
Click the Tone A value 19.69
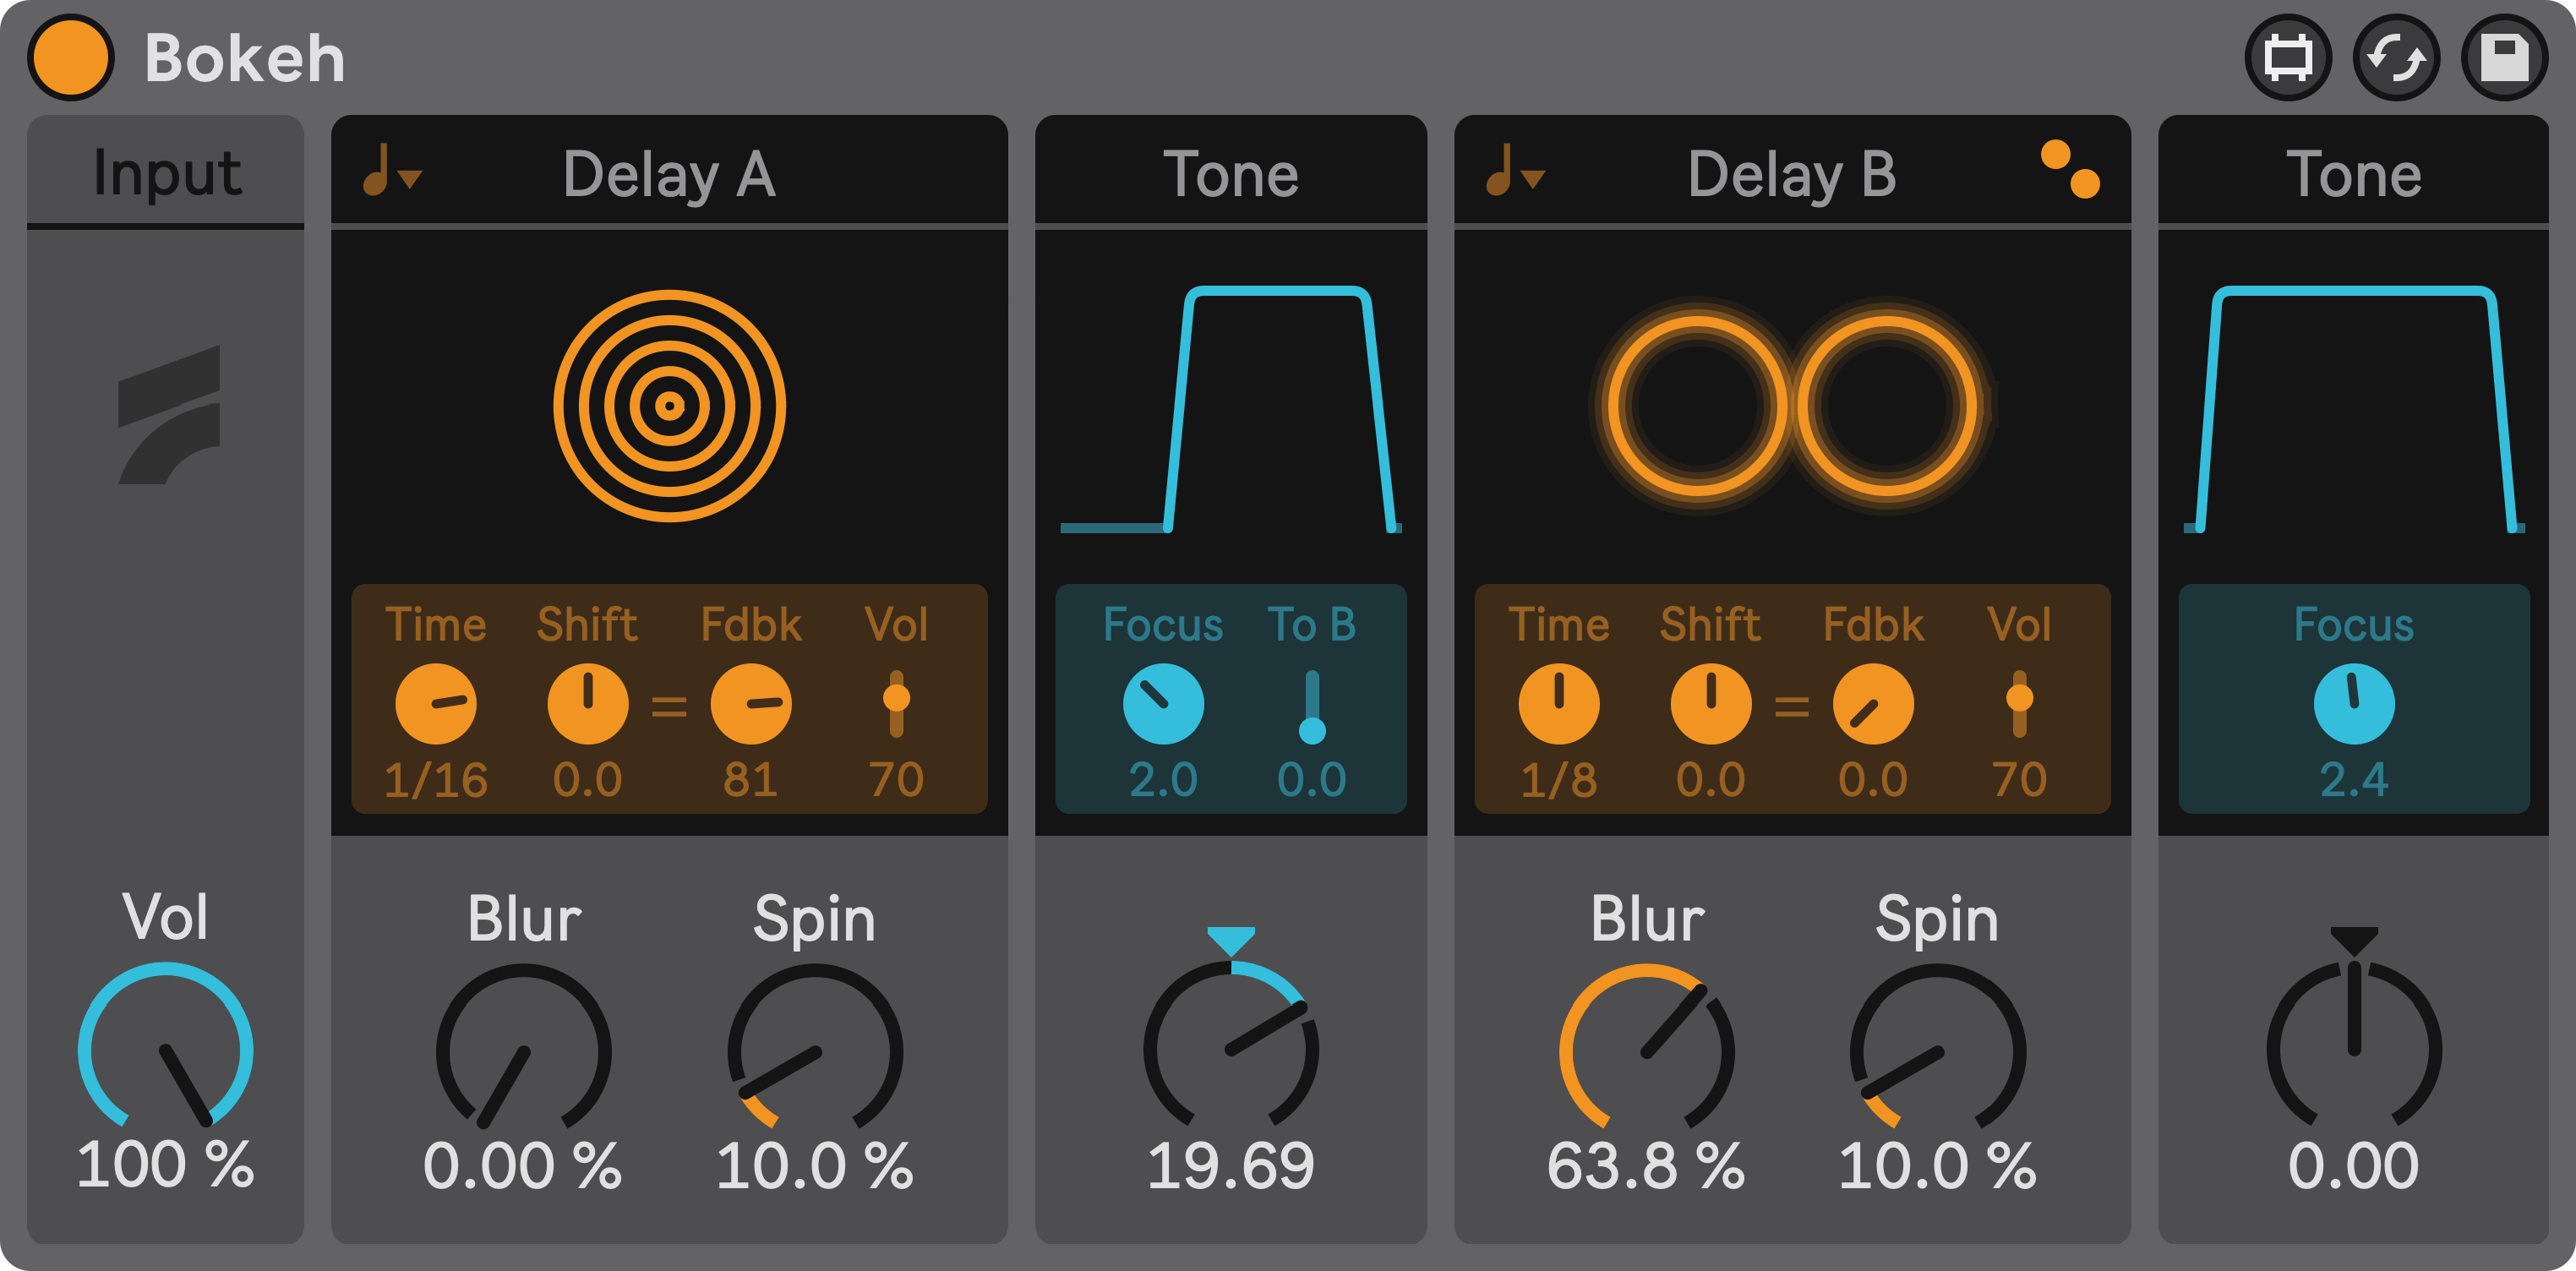click(1231, 1165)
